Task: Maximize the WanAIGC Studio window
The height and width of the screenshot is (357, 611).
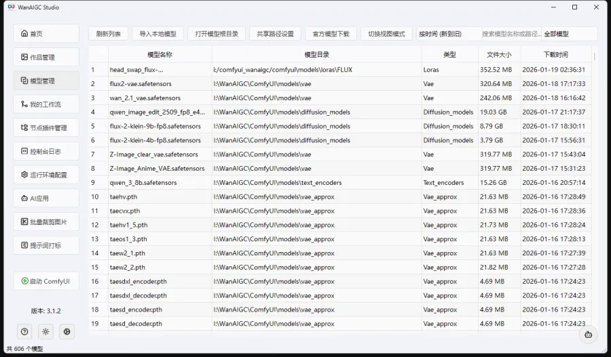Action: pyautogui.click(x=574, y=7)
